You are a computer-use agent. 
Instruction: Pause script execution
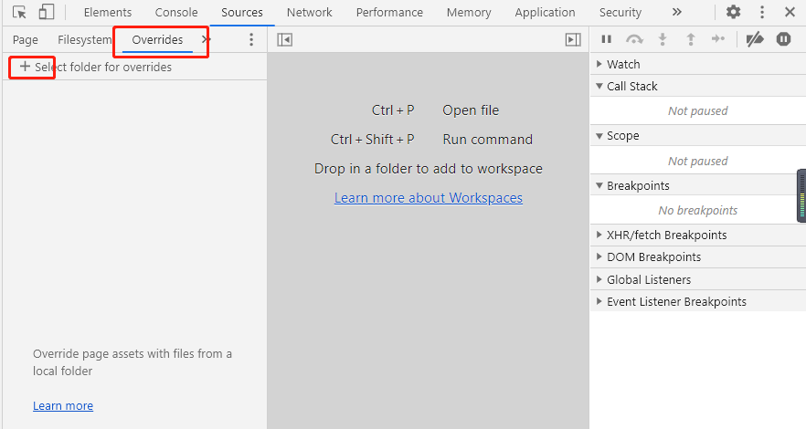point(606,39)
